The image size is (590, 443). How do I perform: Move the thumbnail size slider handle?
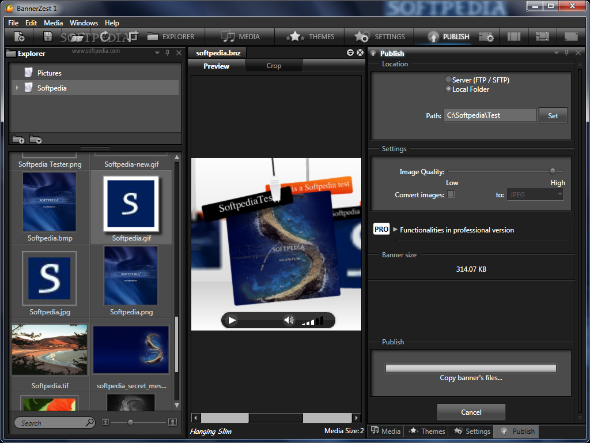coord(130,422)
